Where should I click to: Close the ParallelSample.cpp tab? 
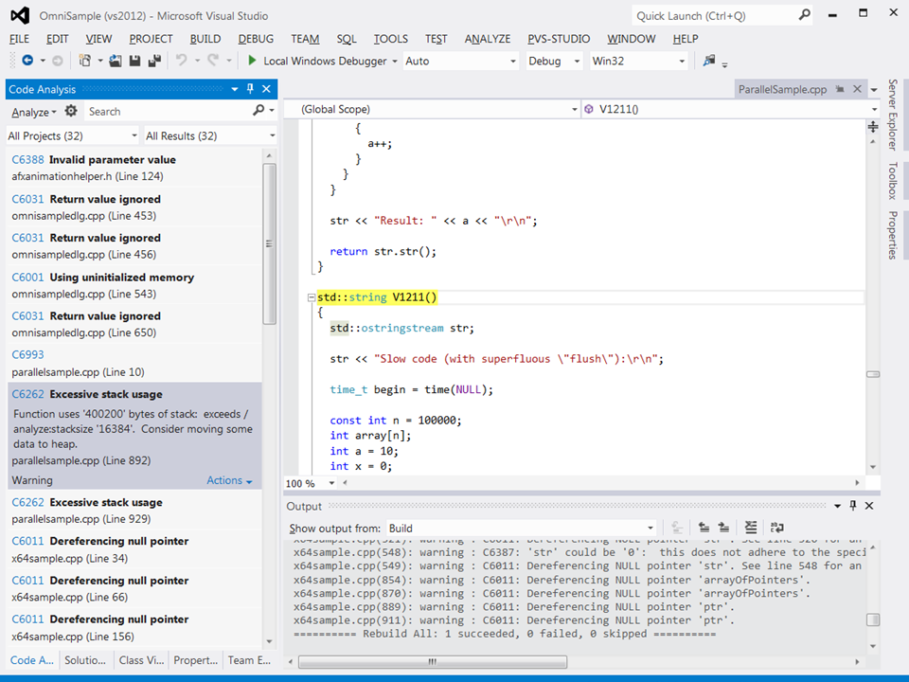click(858, 89)
